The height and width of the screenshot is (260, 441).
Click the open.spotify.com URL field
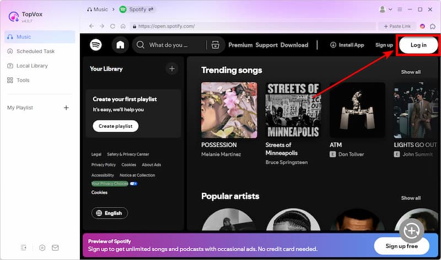pos(253,26)
